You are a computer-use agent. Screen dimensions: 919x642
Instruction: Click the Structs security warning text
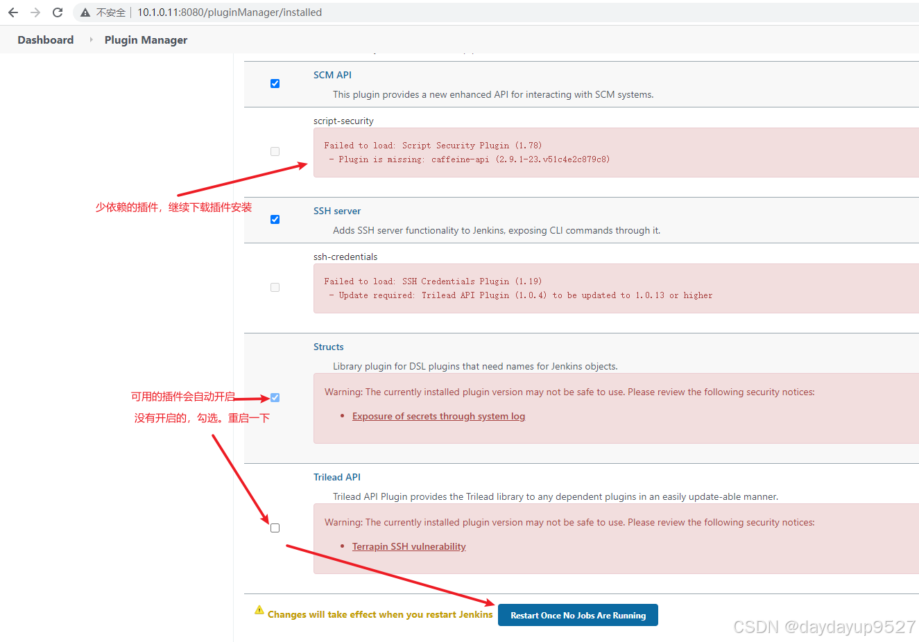click(569, 392)
